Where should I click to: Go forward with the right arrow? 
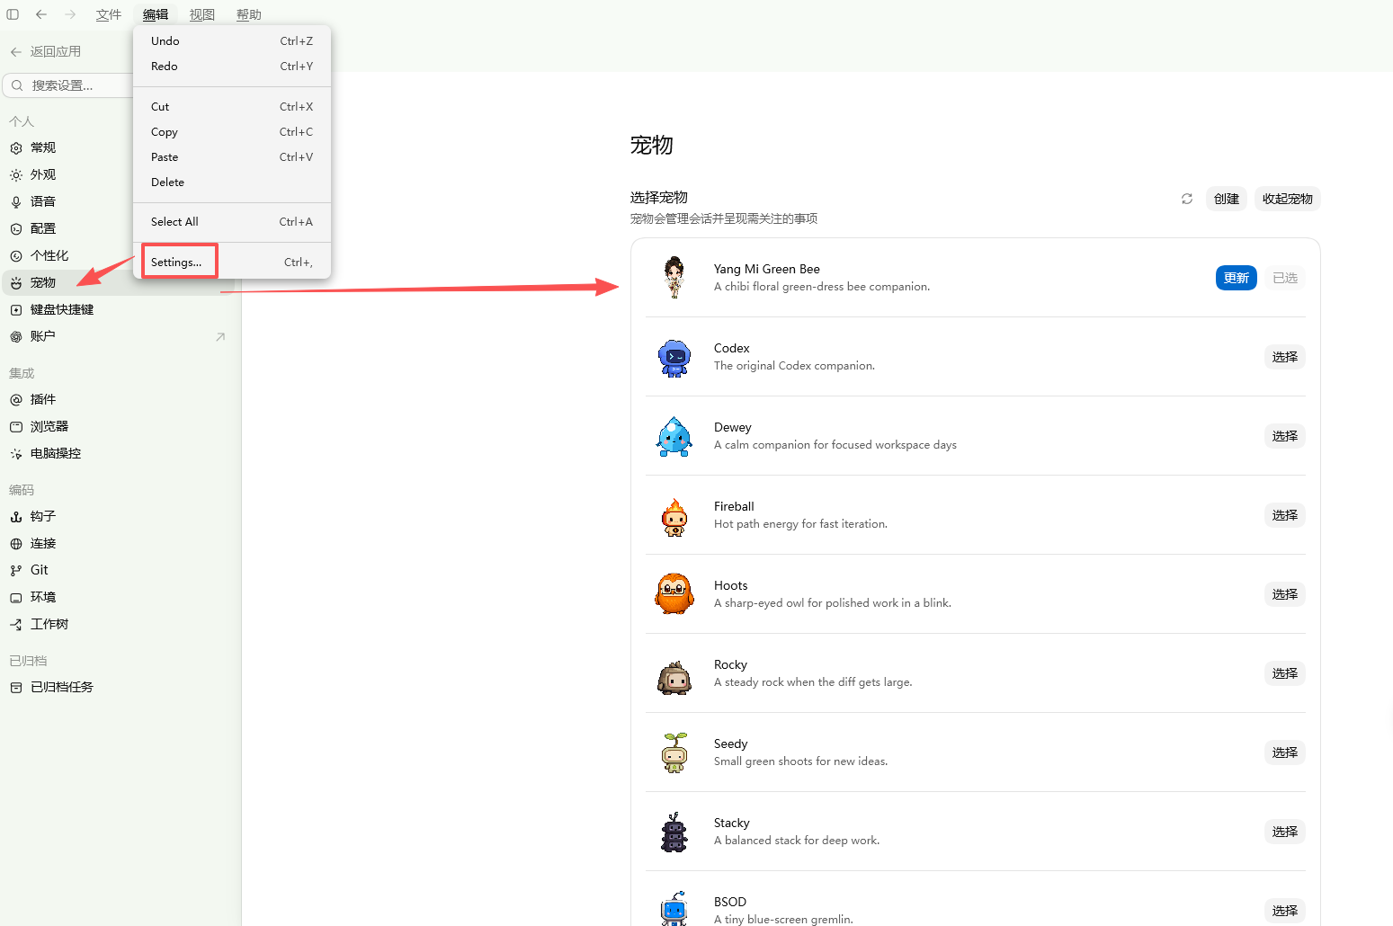click(x=70, y=14)
